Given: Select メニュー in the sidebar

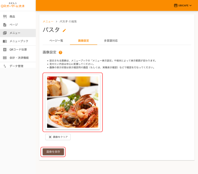Looking at the screenshot, I should click(x=18, y=33).
